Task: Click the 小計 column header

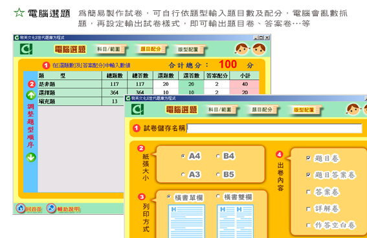Action: pyautogui.click(x=245, y=75)
